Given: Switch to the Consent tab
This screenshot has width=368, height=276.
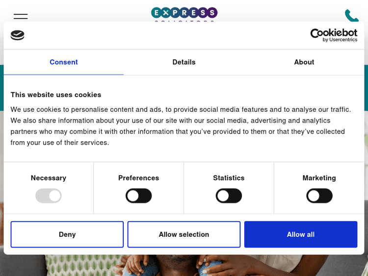Looking at the screenshot, I should (64, 62).
